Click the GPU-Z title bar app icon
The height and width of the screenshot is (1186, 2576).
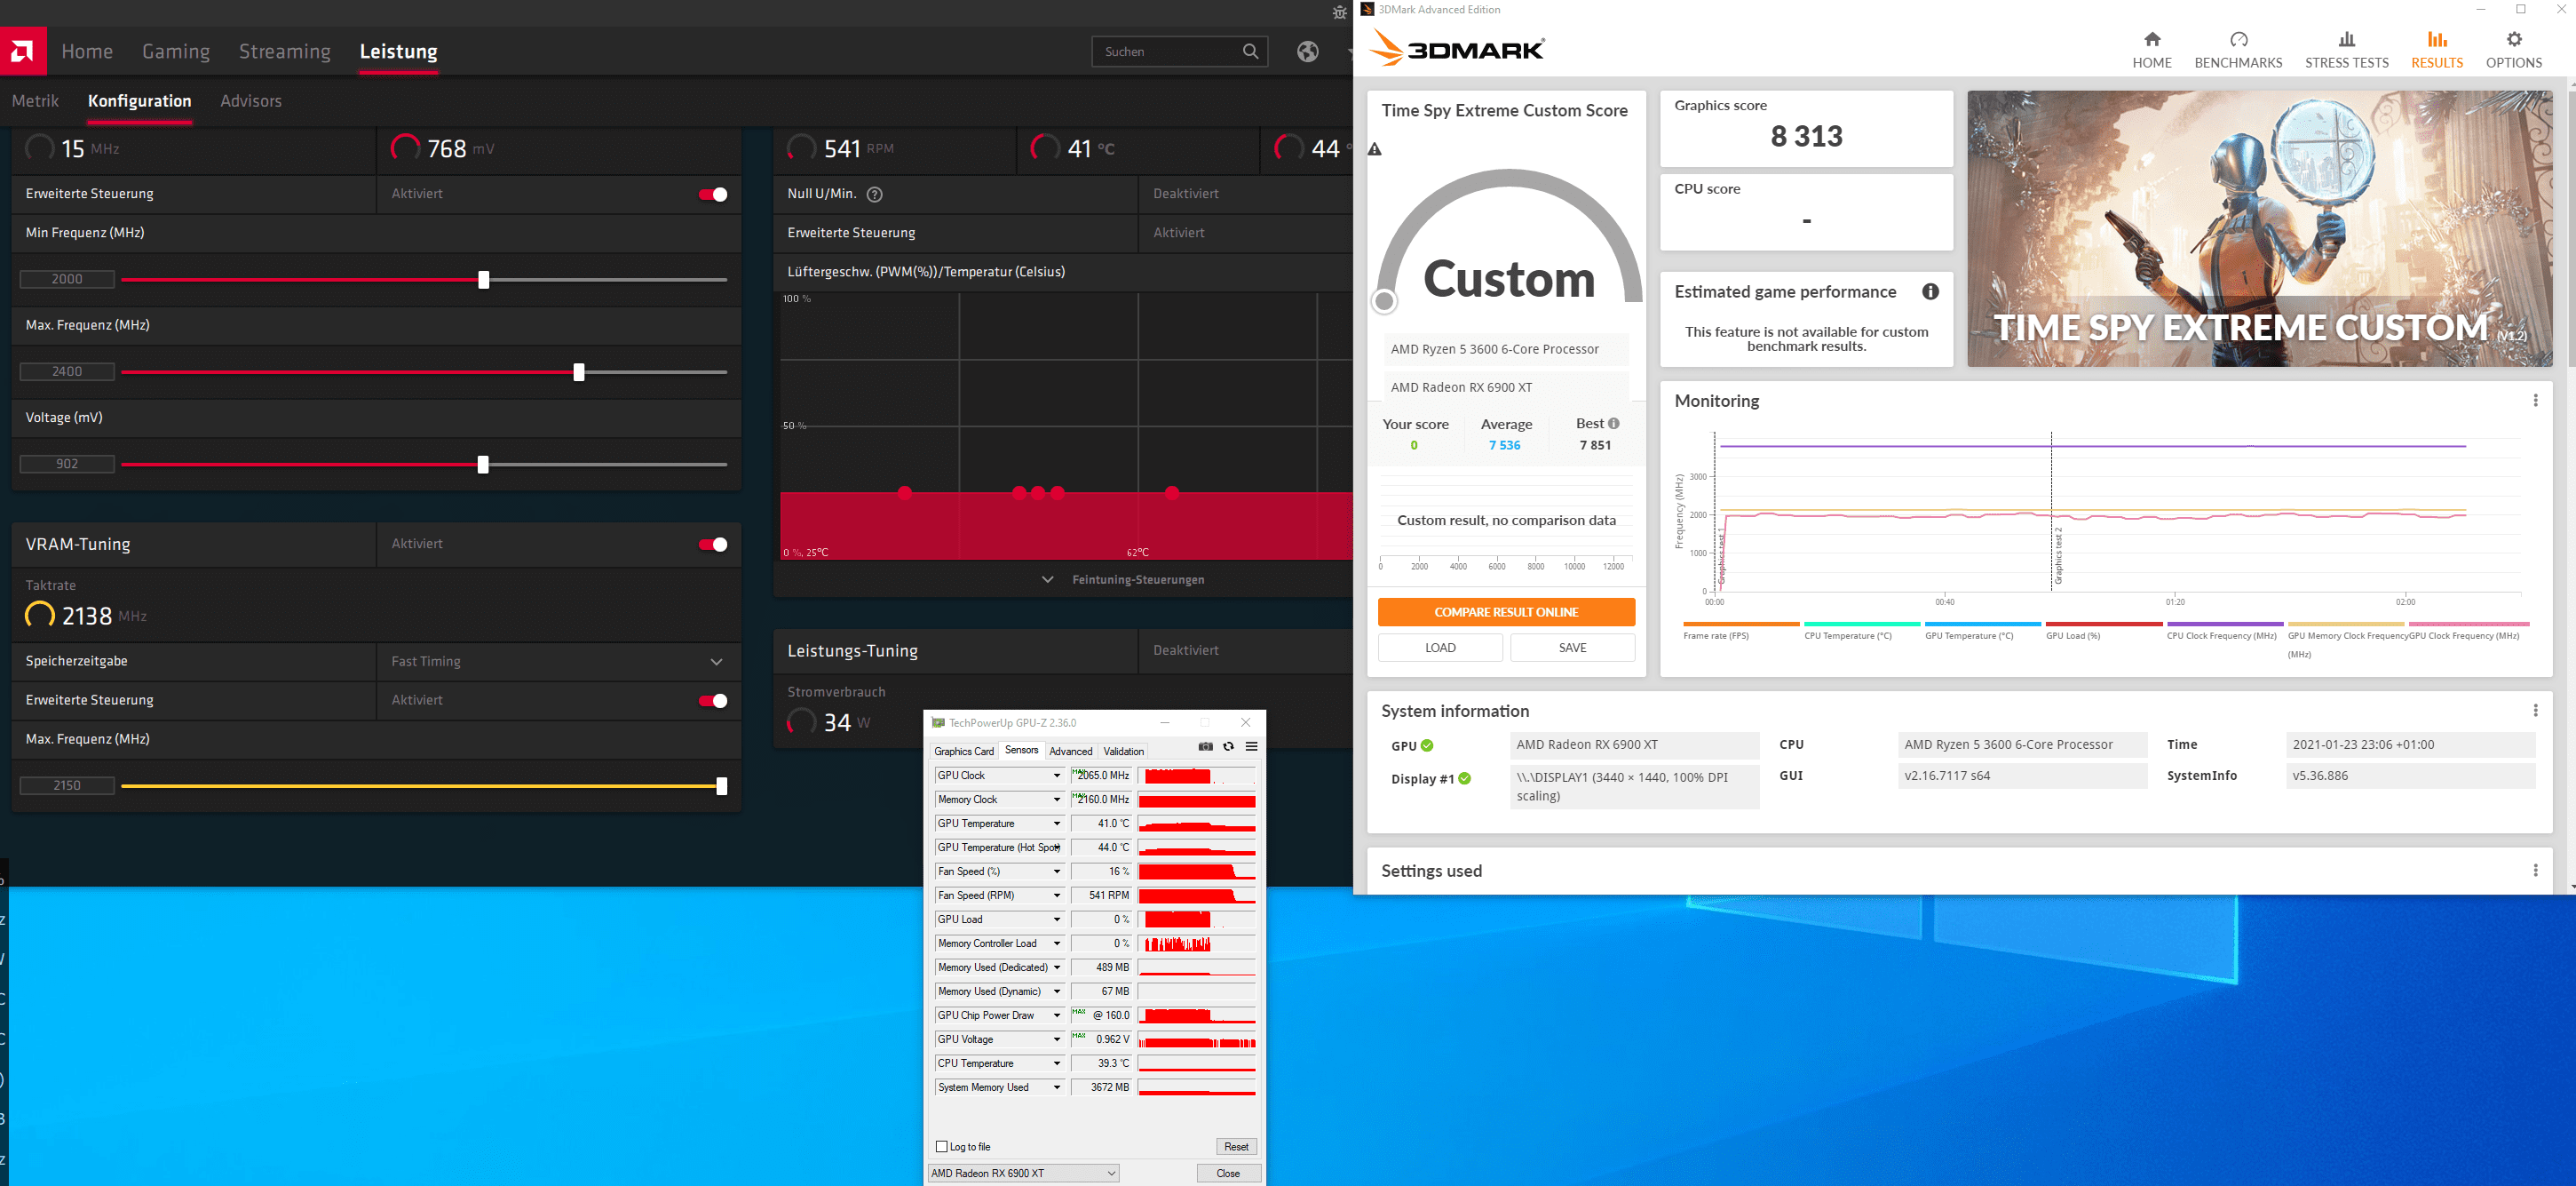(x=937, y=722)
